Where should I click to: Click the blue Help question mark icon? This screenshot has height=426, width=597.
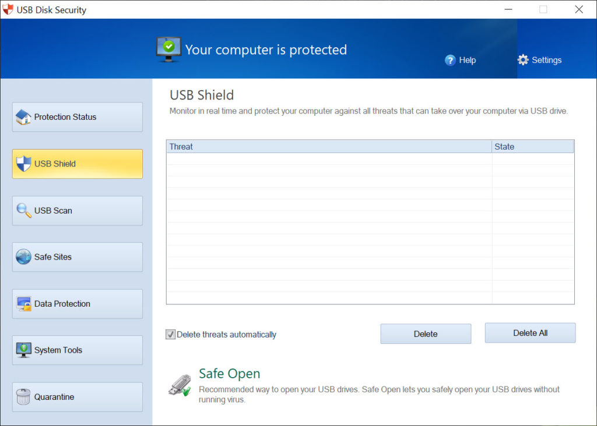tap(450, 60)
